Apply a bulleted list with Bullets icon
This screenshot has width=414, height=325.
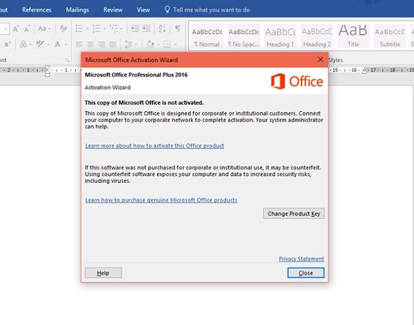(79, 28)
